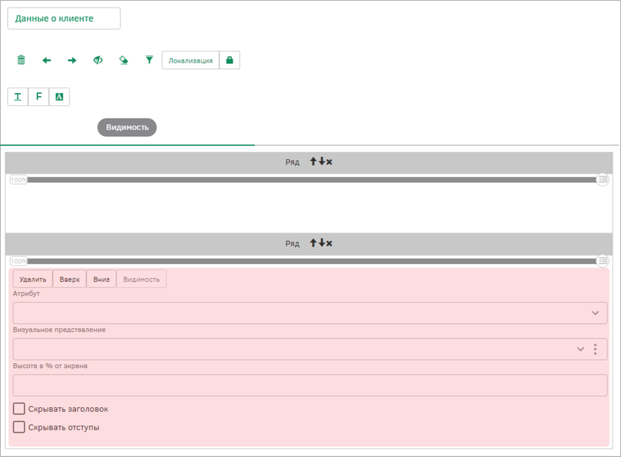Toggle the crossed-eye visibility icon
Viewport: 621px width, 457px height.
(98, 60)
